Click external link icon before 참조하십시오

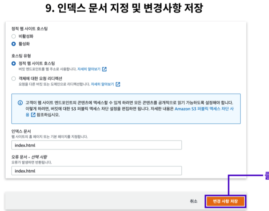(33, 115)
